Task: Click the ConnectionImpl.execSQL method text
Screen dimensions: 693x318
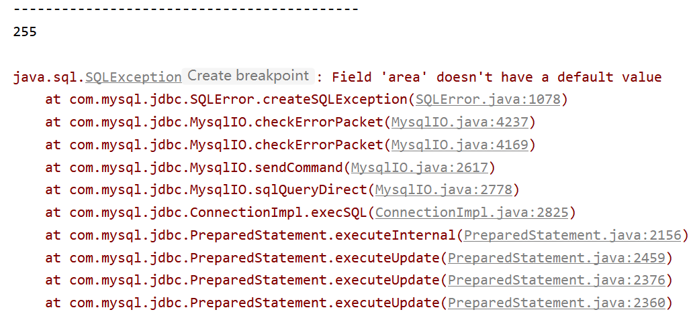Action: [279, 213]
